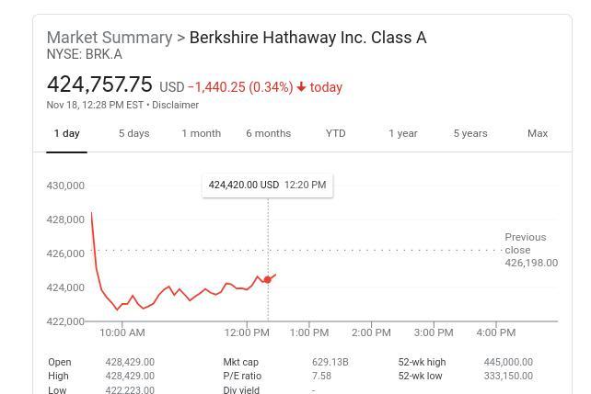
Task: Click the Mkt cap value 629.13B
Action: point(330,362)
